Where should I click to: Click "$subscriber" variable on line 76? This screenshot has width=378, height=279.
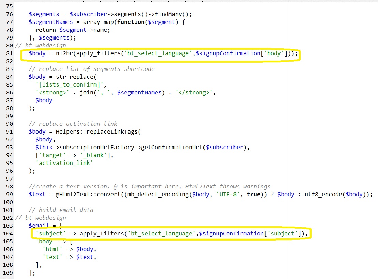(88, 14)
